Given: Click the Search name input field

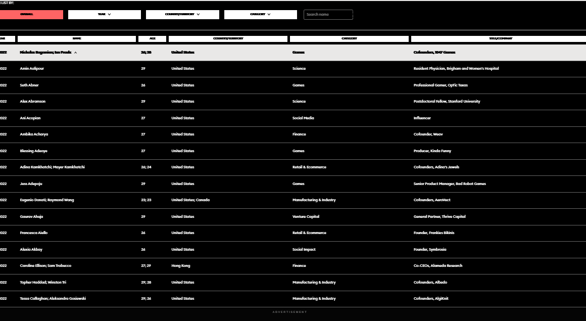Looking at the screenshot, I should point(328,15).
